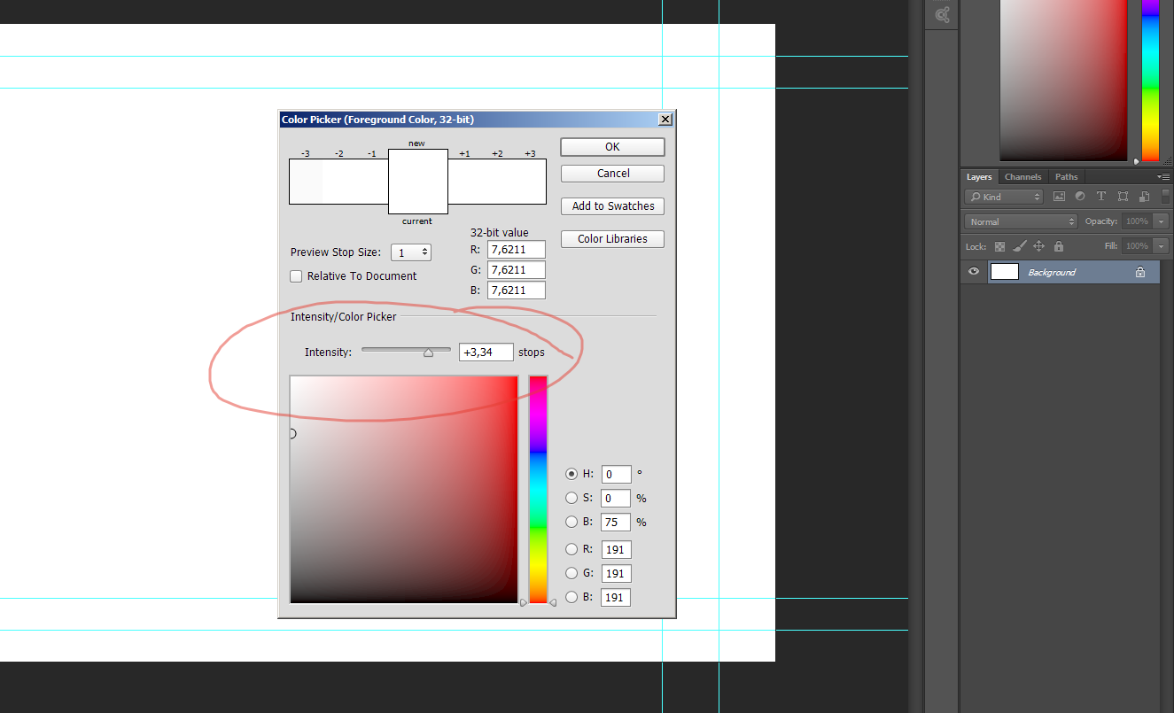
Task: Click the Intensity stops input field
Action: coord(486,353)
